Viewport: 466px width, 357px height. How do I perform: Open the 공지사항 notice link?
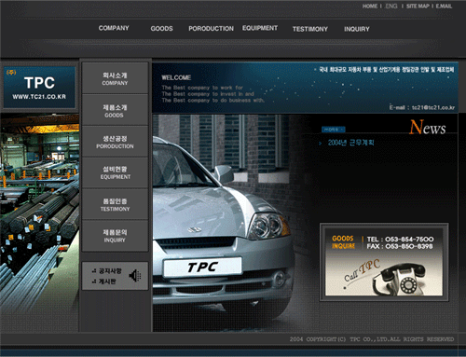(x=110, y=271)
